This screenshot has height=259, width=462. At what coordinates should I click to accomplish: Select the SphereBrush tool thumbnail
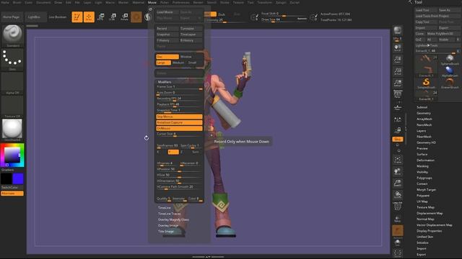pos(450,60)
